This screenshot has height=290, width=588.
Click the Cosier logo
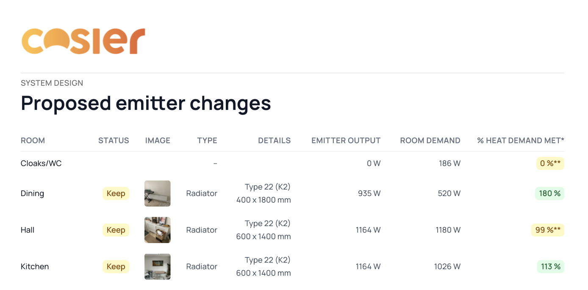[x=83, y=41]
